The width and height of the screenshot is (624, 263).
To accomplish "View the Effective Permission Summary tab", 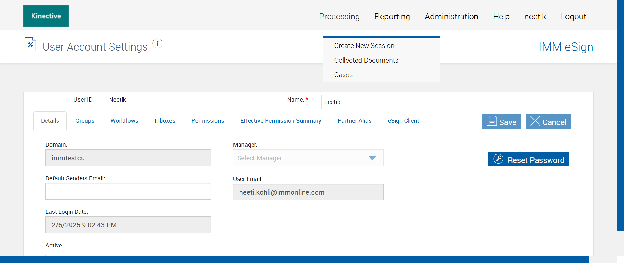I will [x=281, y=121].
